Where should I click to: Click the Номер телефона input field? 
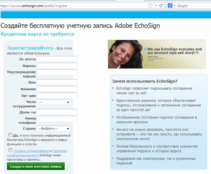[57, 119]
